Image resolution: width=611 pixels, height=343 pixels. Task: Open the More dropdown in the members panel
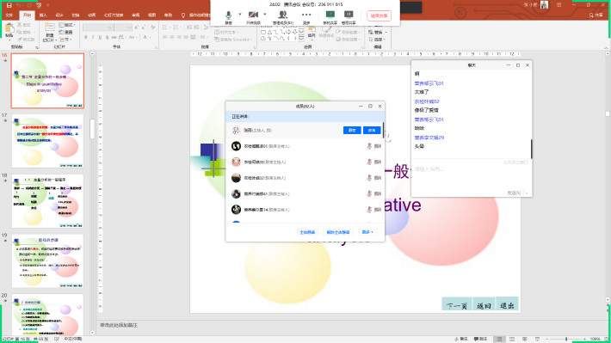tap(367, 232)
